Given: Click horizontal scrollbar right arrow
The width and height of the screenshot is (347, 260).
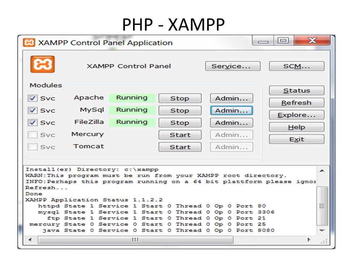Looking at the screenshot, I should [309, 239].
